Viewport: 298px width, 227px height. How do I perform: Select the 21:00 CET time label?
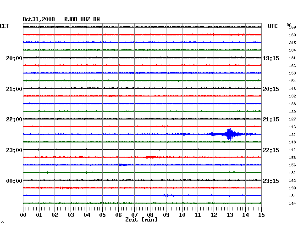[14, 89]
